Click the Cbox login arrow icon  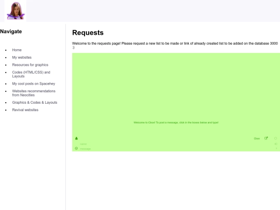(276, 144)
